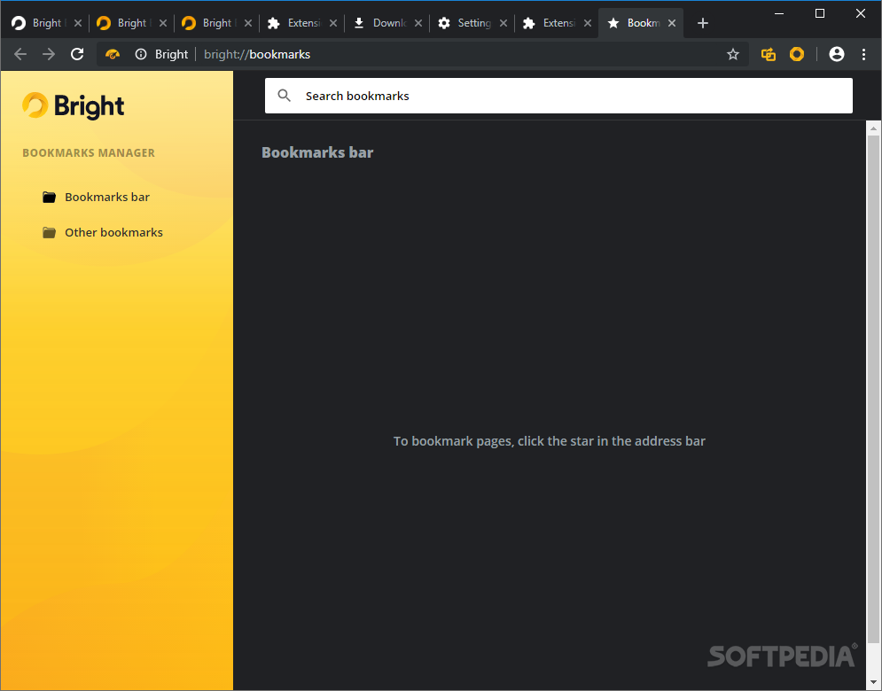This screenshot has height=691, width=882.
Task: Go back using the back arrow
Action: (x=20, y=54)
